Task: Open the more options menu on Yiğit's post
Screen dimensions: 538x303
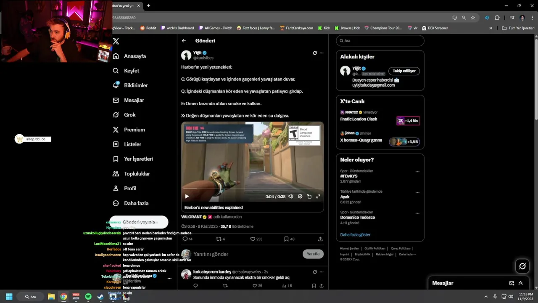Action: (322, 53)
